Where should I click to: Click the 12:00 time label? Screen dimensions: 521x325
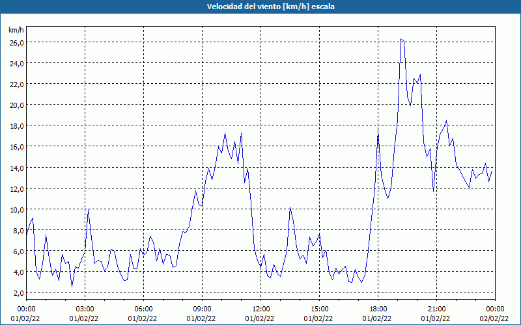point(261,309)
